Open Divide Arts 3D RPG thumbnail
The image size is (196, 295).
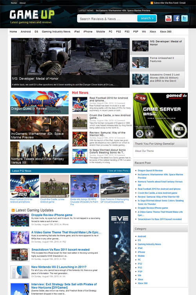point(85,186)
